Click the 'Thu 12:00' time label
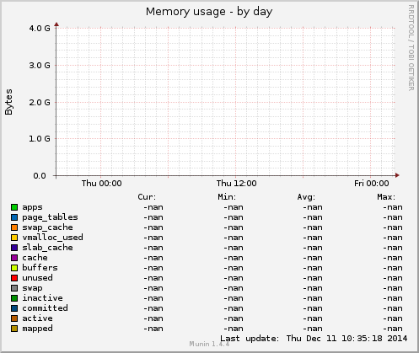This screenshot has width=419, height=353. click(x=237, y=184)
